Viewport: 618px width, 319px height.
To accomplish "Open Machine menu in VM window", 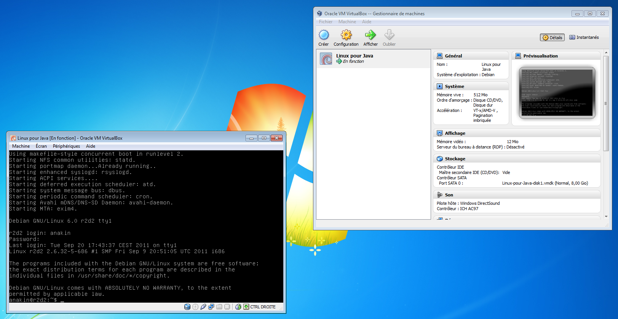I will point(21,146).
